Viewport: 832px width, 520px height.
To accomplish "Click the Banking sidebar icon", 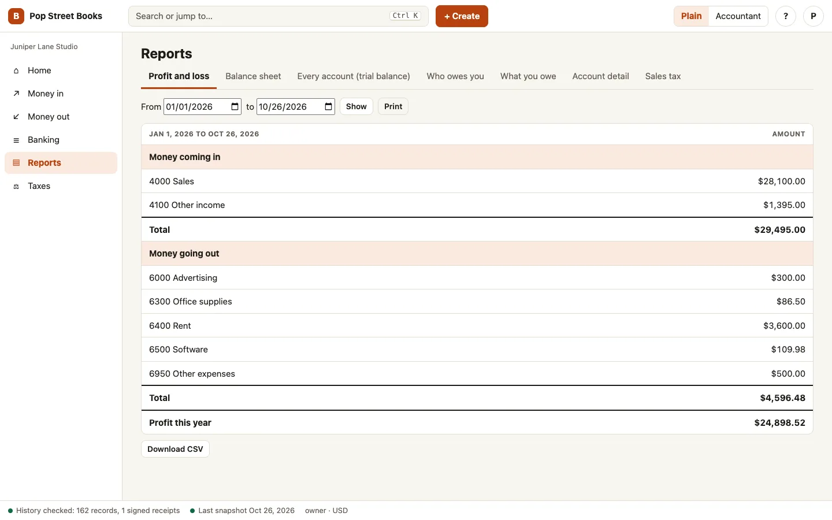I will pyautogui.click(x=16, y=140).
